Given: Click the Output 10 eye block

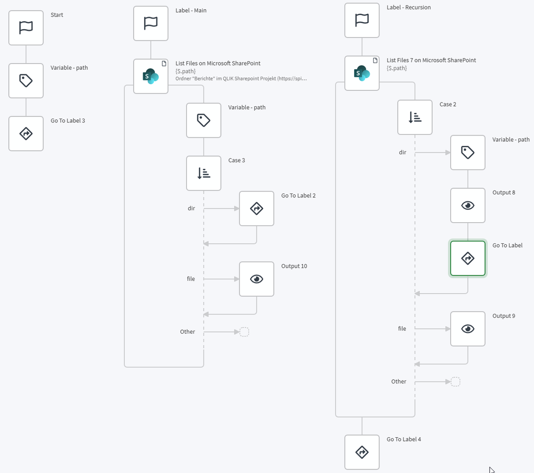Looking at the screenshot, I should [x=257, y=279].
